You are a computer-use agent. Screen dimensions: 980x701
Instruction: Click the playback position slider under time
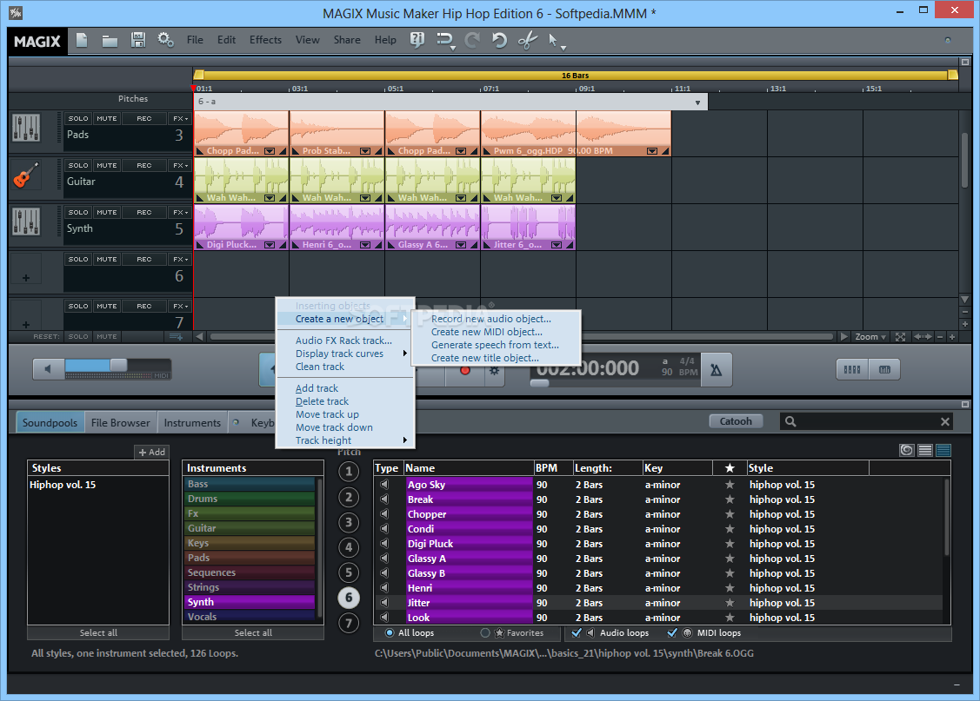tap(539, 383)
